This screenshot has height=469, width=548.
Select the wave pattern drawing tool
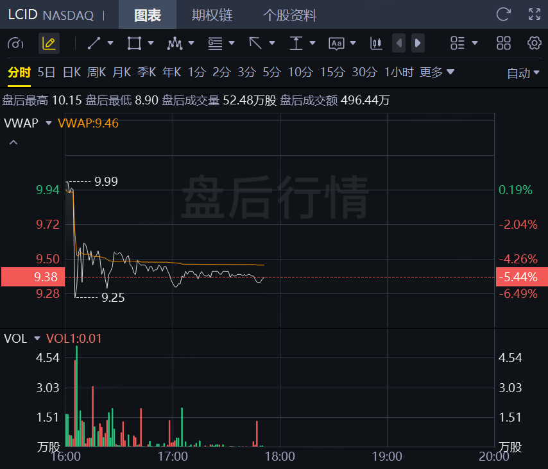tap(175, 44)
